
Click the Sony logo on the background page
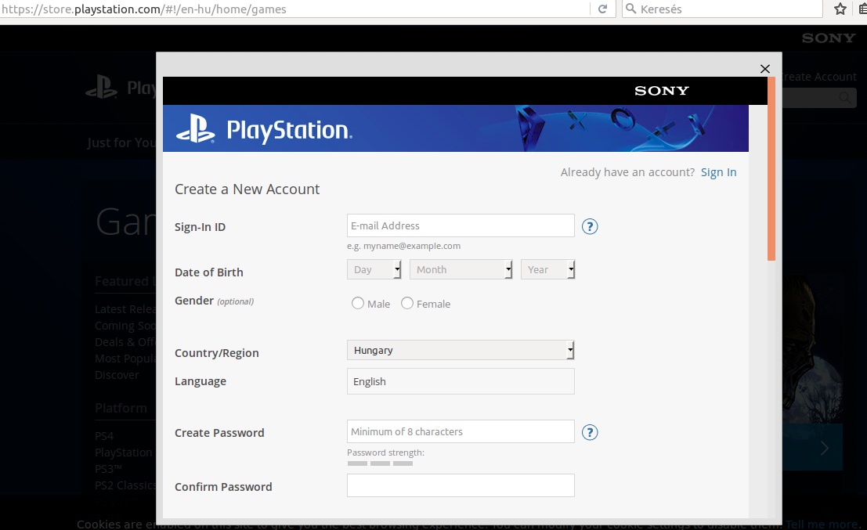click(829, 38)
